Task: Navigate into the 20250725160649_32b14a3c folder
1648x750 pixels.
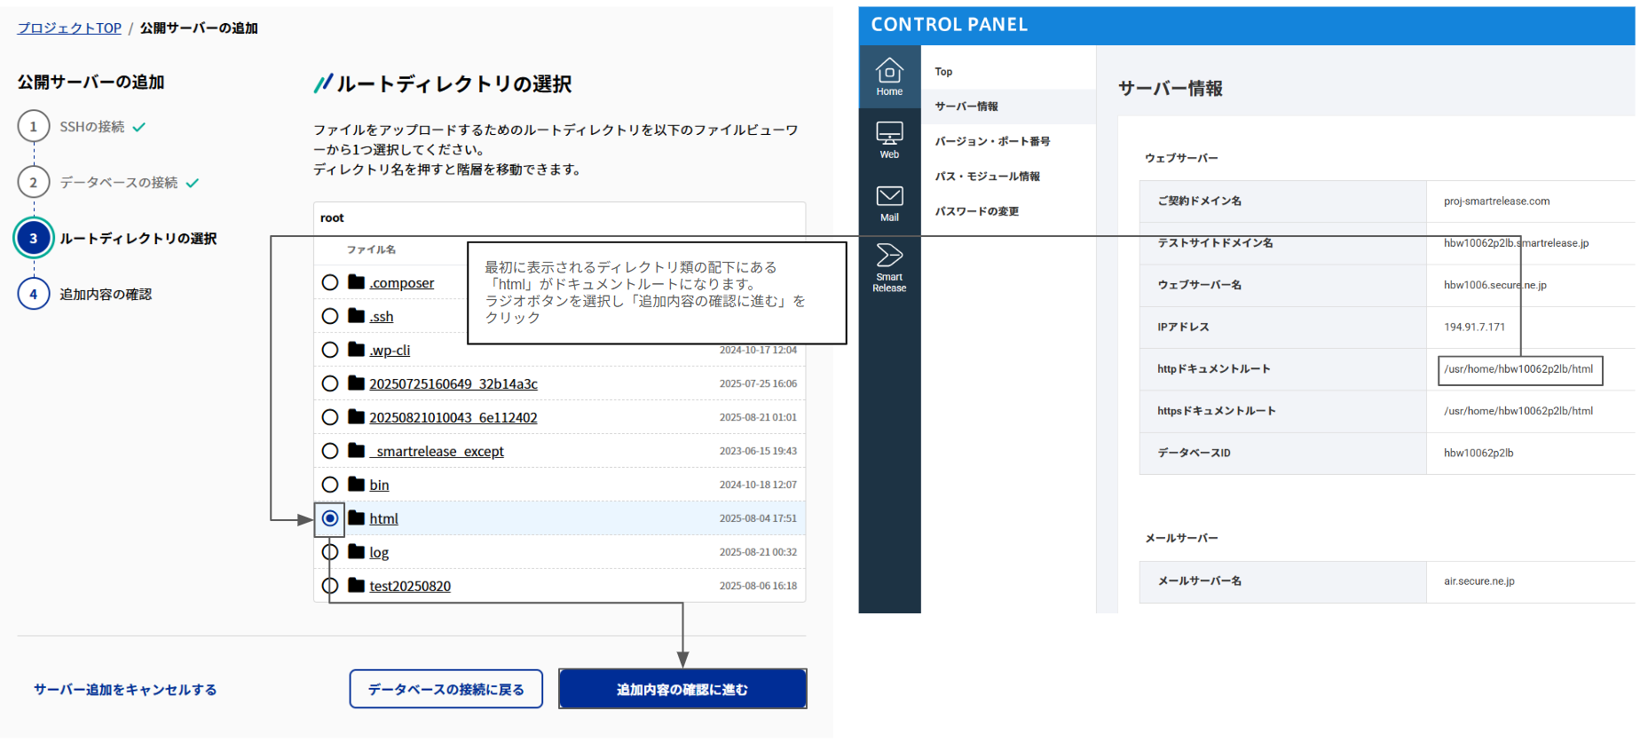Action: pyautogui.click(x=453, y=384)
